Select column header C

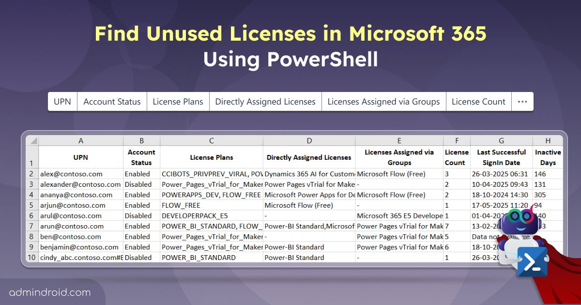click(212, 140)
